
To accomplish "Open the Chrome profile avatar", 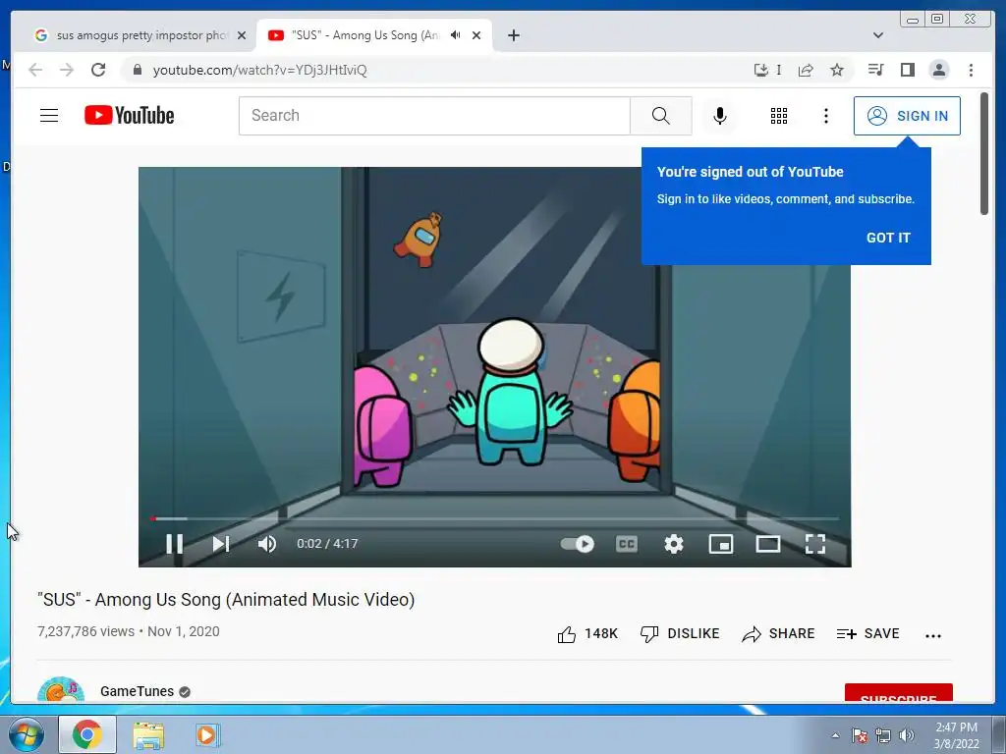I will 938,70.
